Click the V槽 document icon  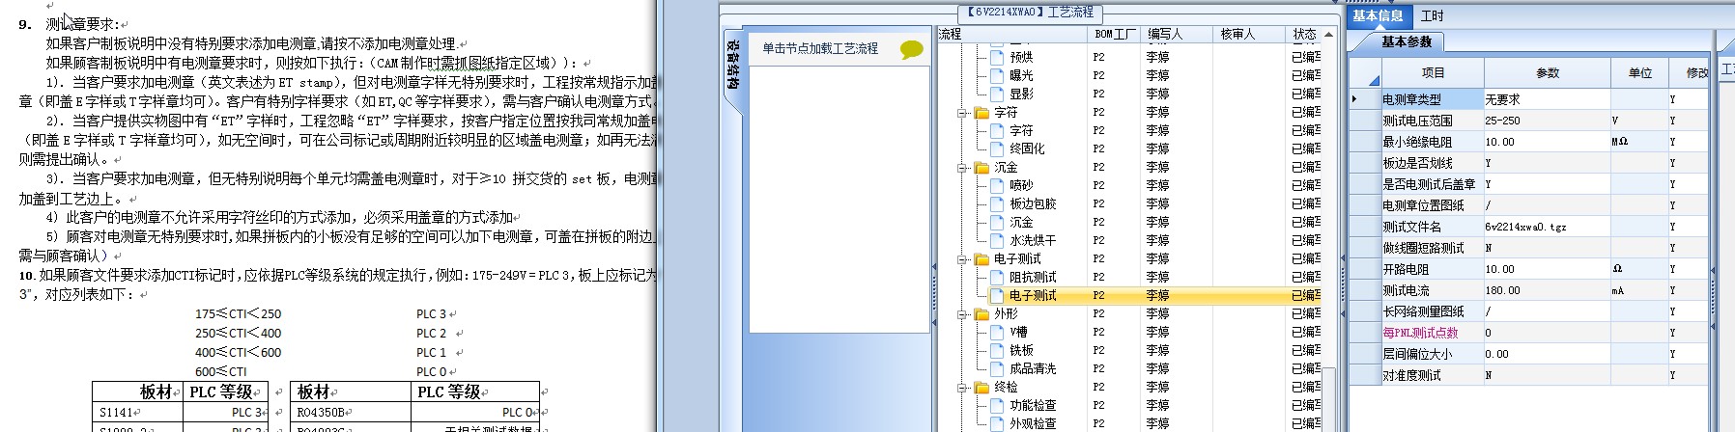pyautogui.click(x=997, y=332)
